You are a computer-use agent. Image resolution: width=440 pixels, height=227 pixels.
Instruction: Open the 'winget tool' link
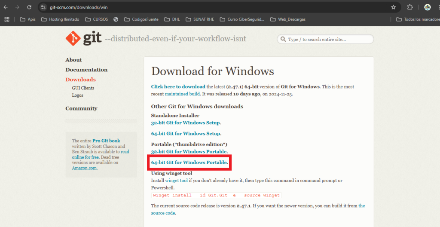pyautogui.click(x=176, y=181)
